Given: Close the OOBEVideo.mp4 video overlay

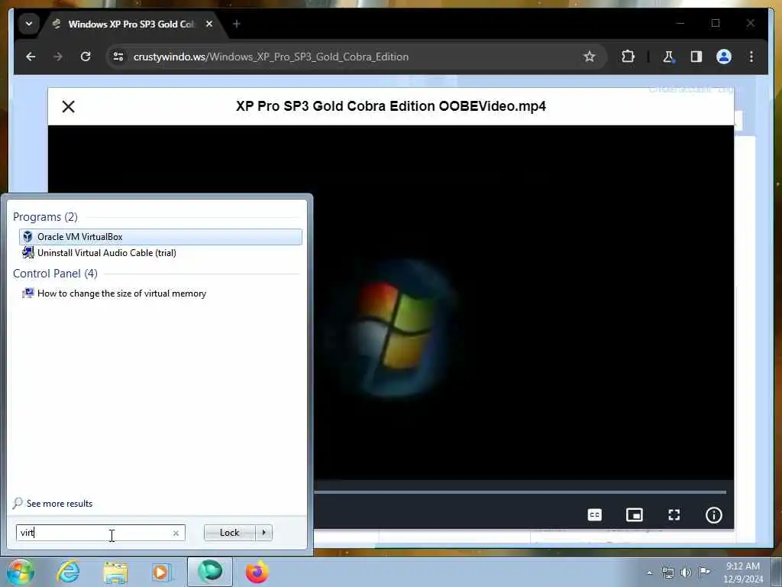Looking at the screenshot, I should [x=68, y=106].
